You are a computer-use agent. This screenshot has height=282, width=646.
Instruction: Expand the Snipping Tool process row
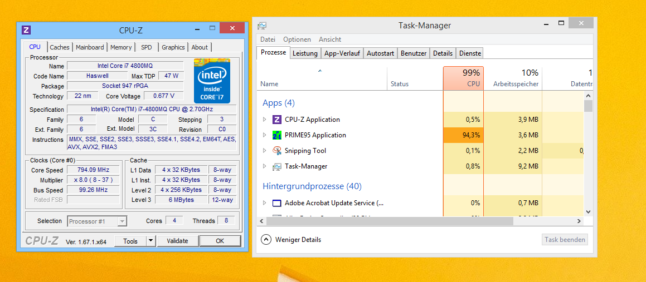tap(265, 151)
